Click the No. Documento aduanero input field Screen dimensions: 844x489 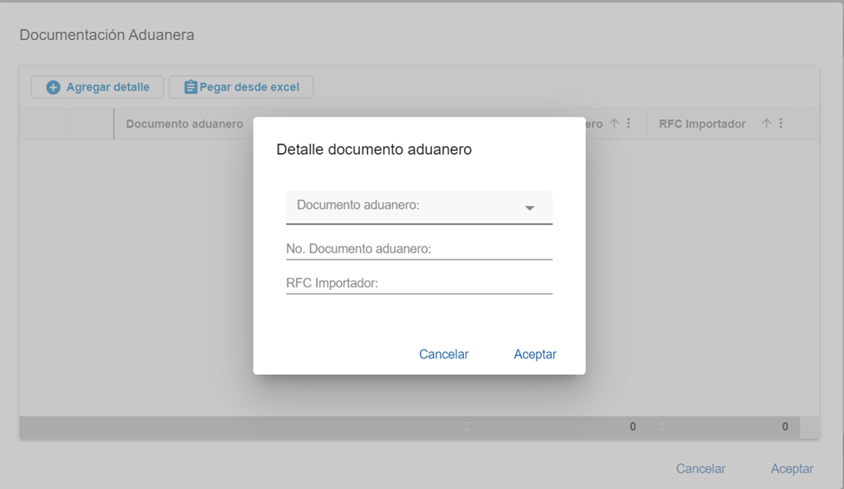pyautogui.click(x=419, y=249)
